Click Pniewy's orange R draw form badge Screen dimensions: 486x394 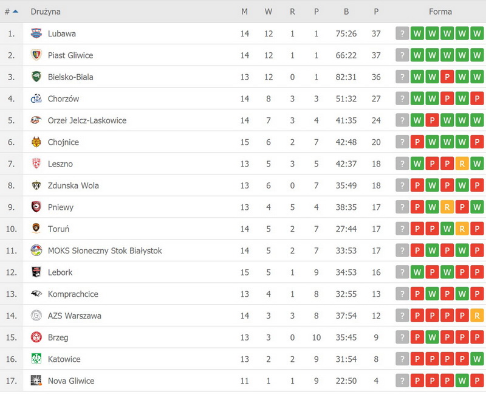point(447,207)
